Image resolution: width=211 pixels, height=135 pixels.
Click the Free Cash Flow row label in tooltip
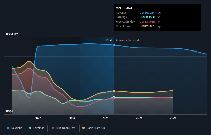[126, 22]
